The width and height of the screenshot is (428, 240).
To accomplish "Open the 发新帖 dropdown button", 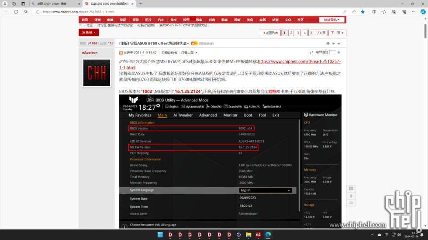I will coord(89,32).
